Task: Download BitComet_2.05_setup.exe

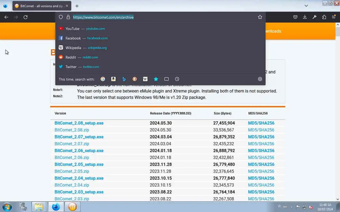Action: click(x=79, y=164)
